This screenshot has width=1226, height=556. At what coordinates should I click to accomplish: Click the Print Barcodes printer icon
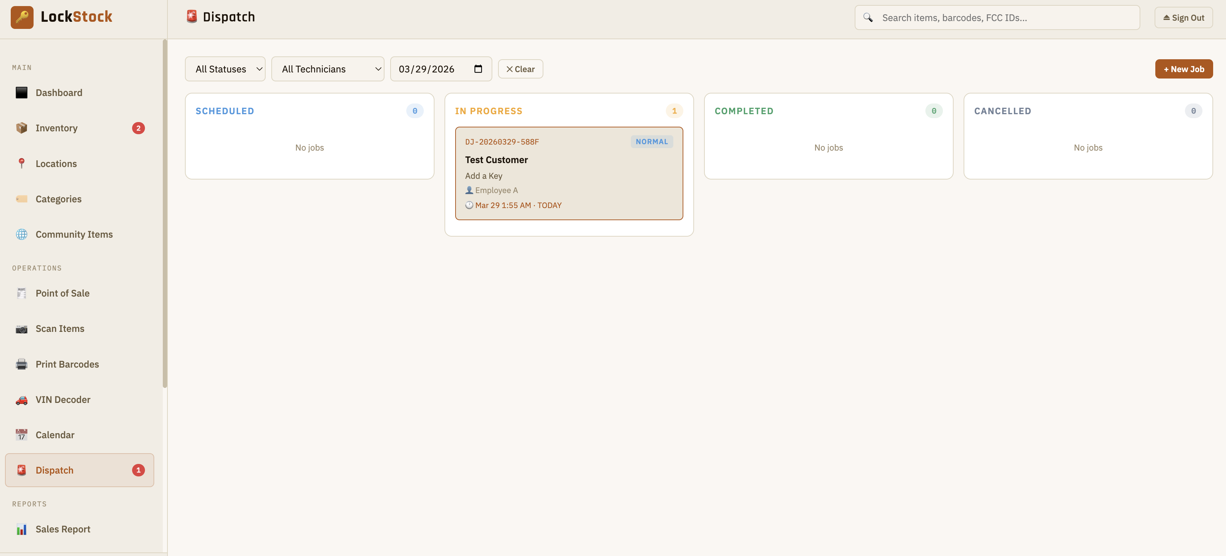tap(21, 364)
